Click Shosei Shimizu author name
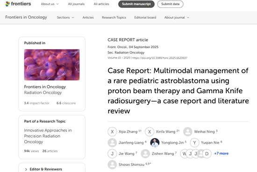257x172 pixels. point(131,165)
